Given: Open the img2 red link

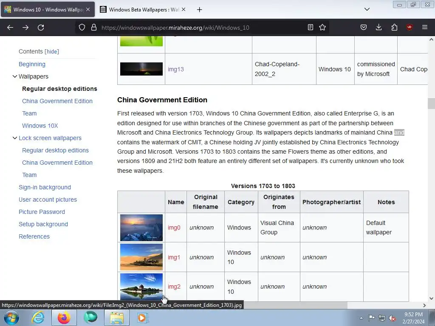Looking at the screenshot, I should [x=174, y=287].
